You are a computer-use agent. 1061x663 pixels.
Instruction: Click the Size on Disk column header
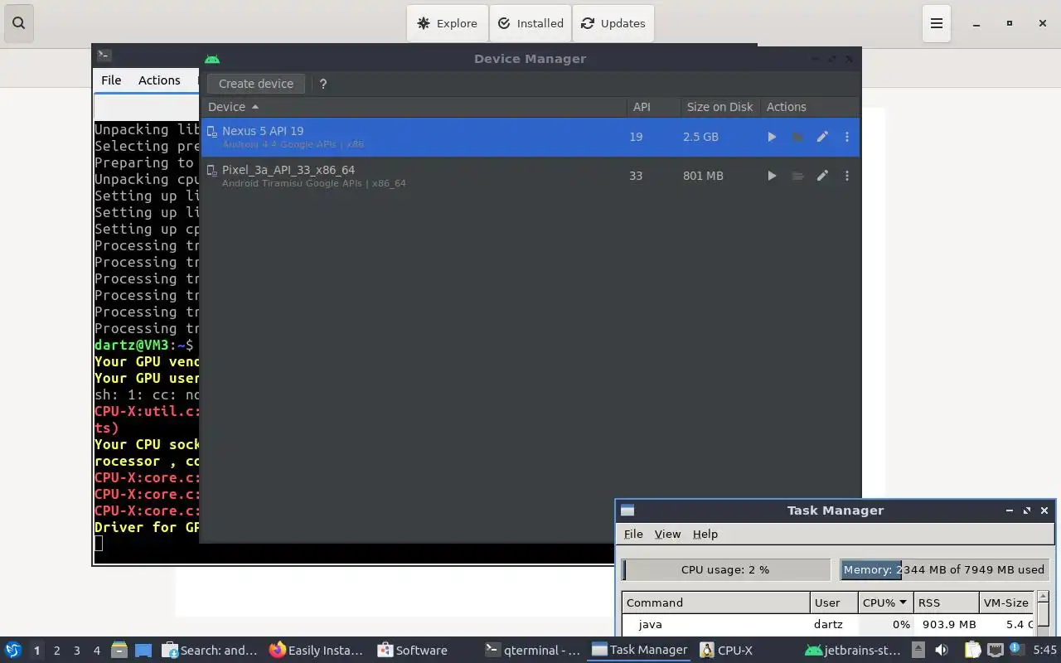719,107
